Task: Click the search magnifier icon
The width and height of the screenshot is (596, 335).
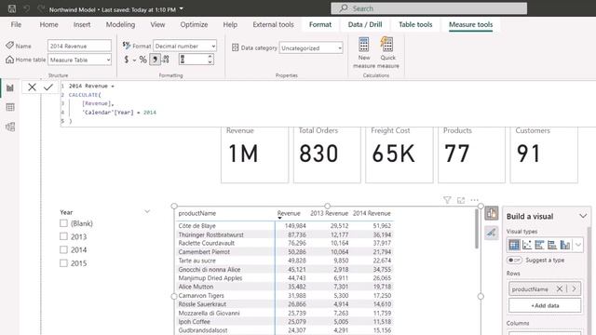Action: click(344, 8)
